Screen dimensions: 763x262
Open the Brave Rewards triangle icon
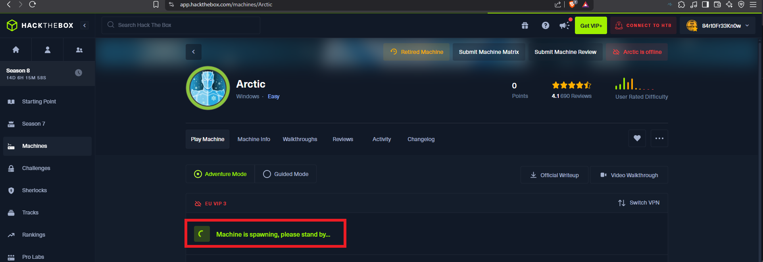coord(585,4)
